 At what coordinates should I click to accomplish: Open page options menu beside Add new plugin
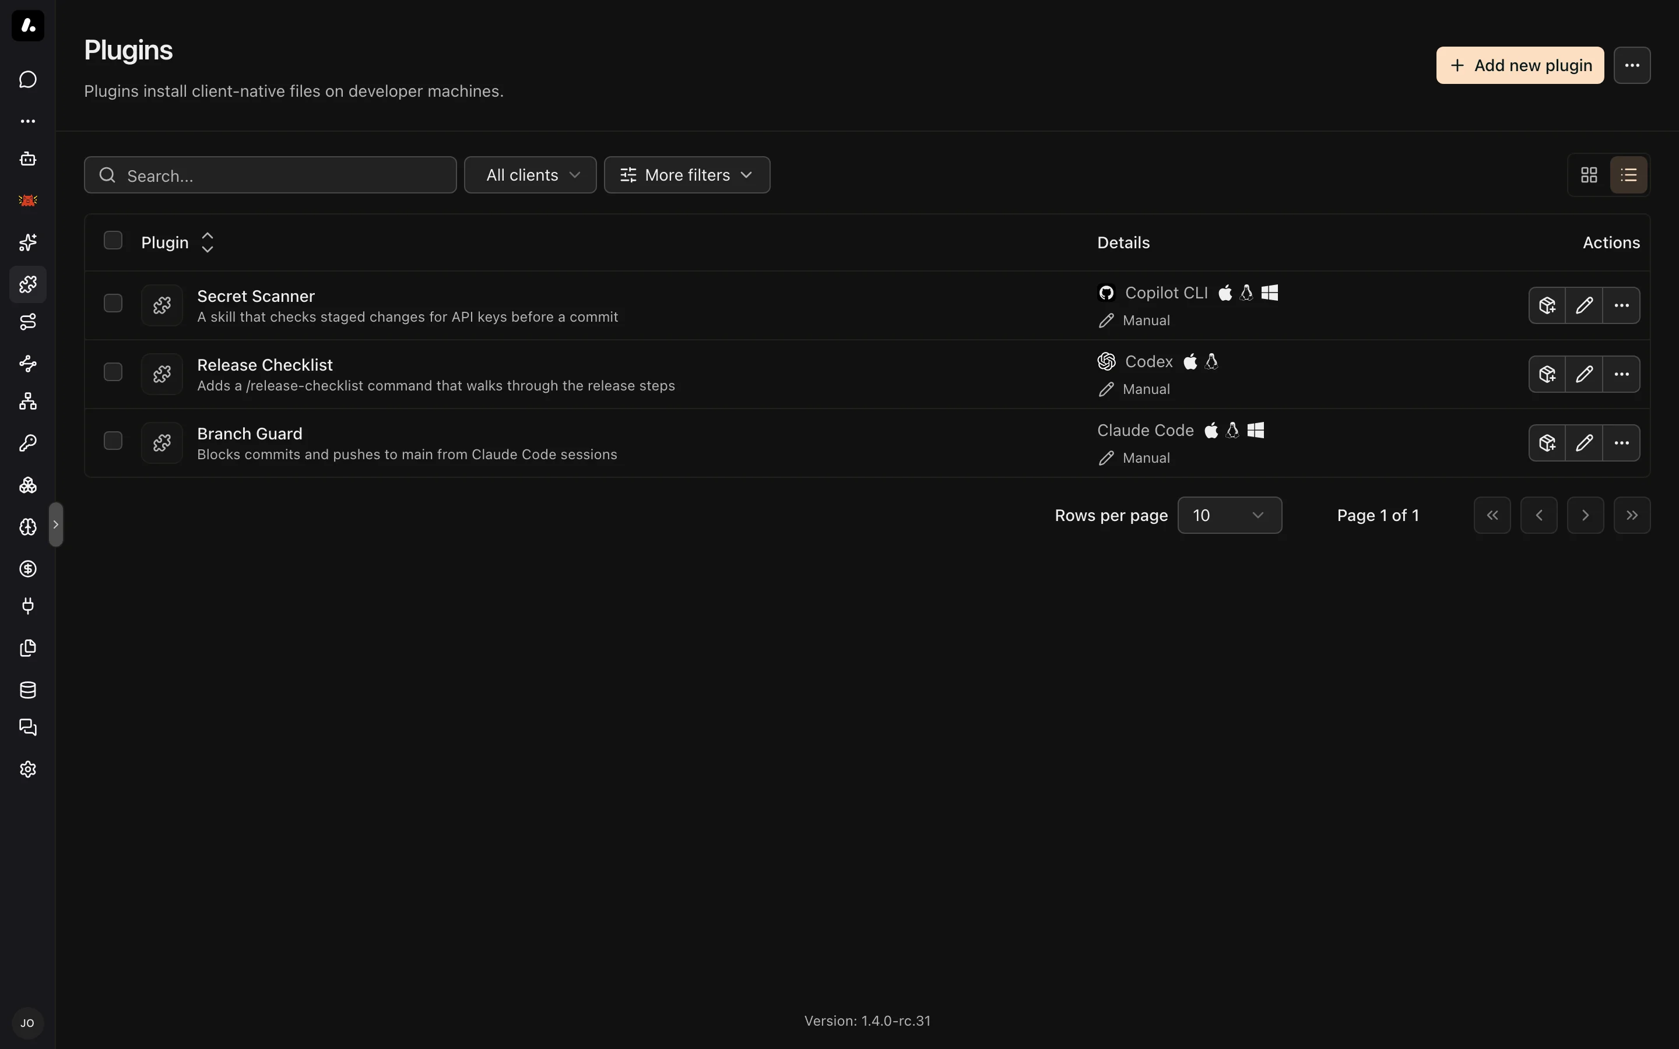tap(1632, 65)
